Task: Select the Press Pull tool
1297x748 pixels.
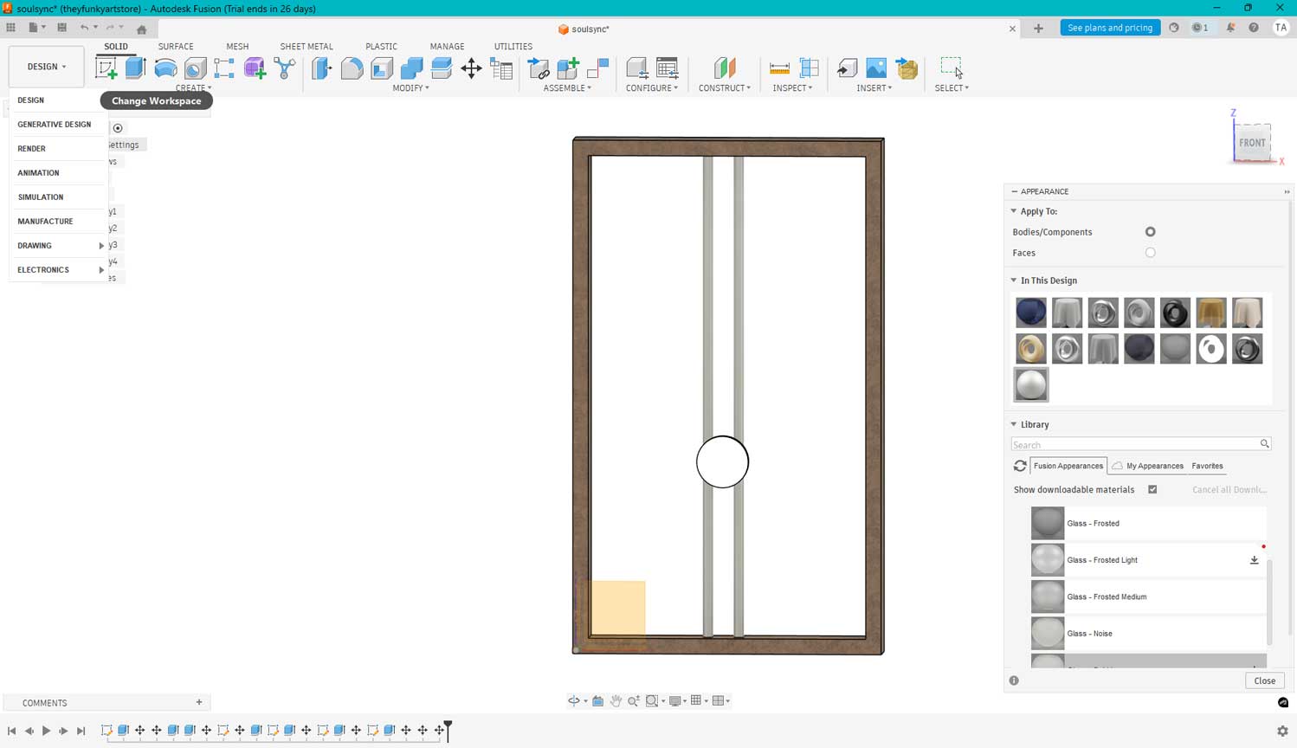Action: [x=321, y=68]
